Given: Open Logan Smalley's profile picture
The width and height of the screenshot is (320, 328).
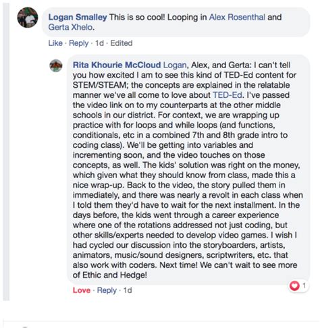Looking at the screenshot, I should [x=28, y=18].
